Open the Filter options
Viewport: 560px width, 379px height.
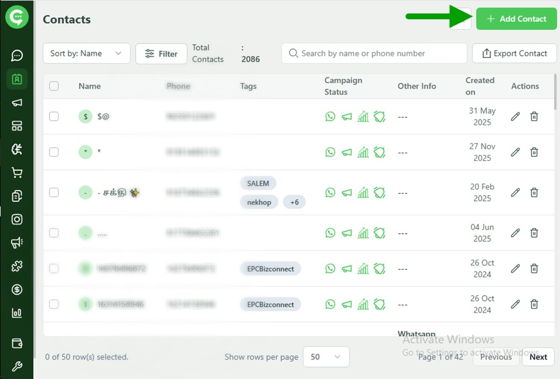(161, 53)
